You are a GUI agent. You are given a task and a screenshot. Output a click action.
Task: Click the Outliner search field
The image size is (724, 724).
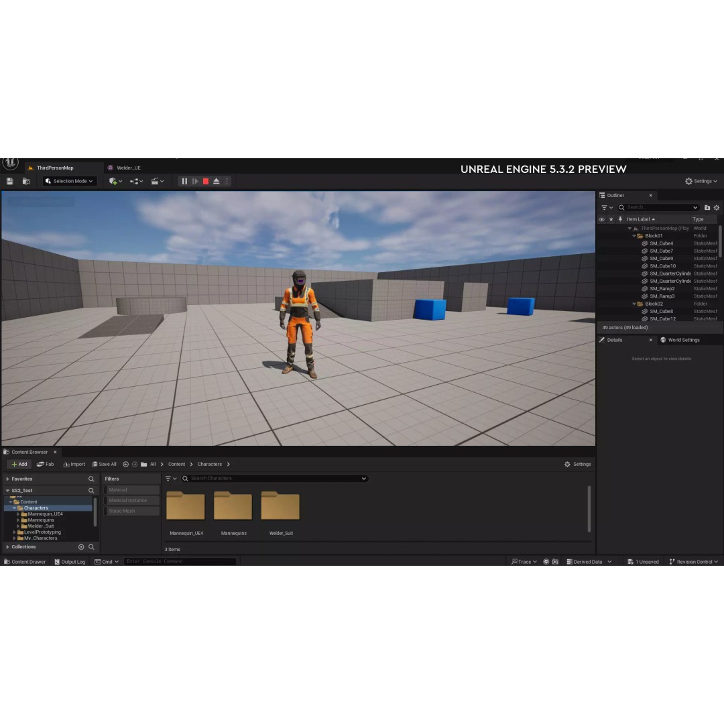pos(658,208)
